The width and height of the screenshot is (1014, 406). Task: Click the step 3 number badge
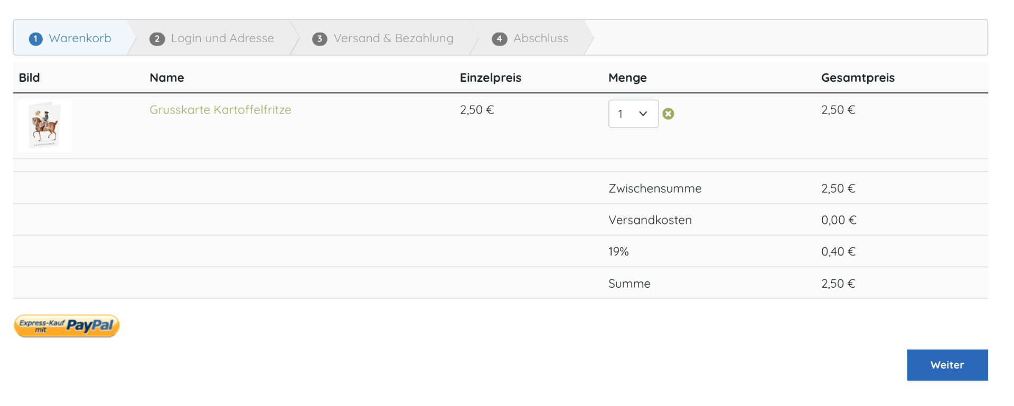point(320,39)
